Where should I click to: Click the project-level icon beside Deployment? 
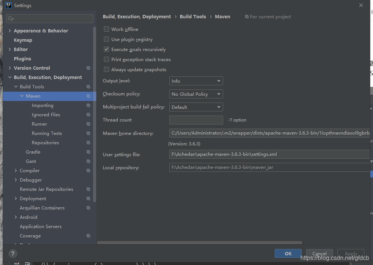89,199
